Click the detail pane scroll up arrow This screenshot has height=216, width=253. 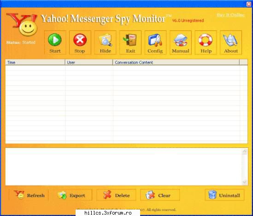(x=245, y=152)
